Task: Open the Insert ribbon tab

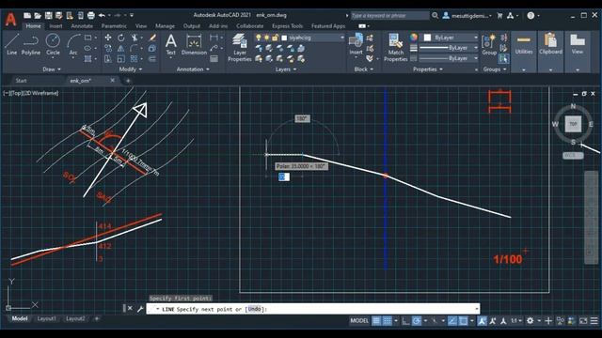Action: pyautogui.click(x=55, y=26)
